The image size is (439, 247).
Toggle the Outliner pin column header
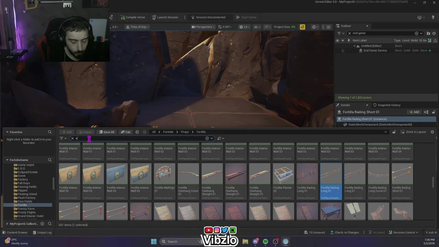(x=349, y=40)
